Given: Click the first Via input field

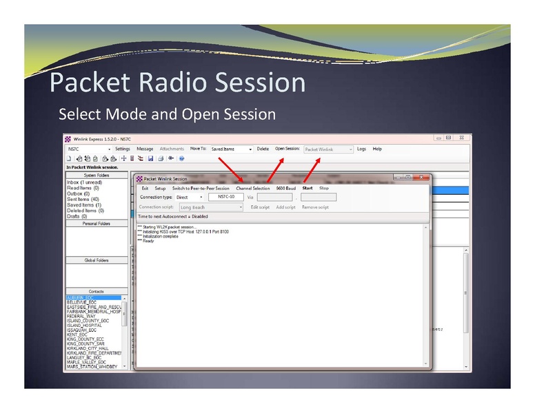Looking at the screenshot, I should pyautogui.click(x=274, y=197).
